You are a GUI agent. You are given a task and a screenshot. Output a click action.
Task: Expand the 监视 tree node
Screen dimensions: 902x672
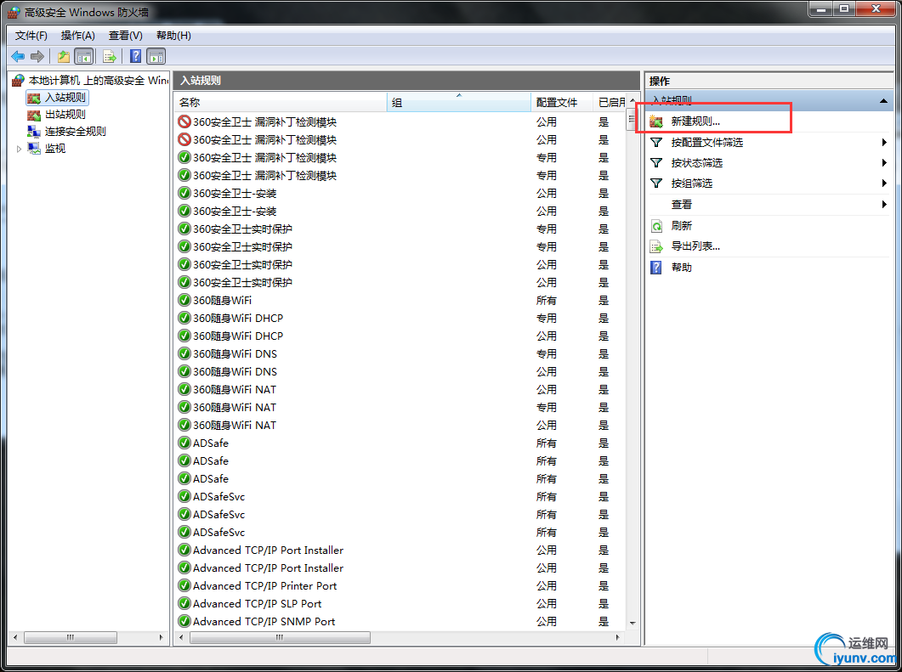19,149
